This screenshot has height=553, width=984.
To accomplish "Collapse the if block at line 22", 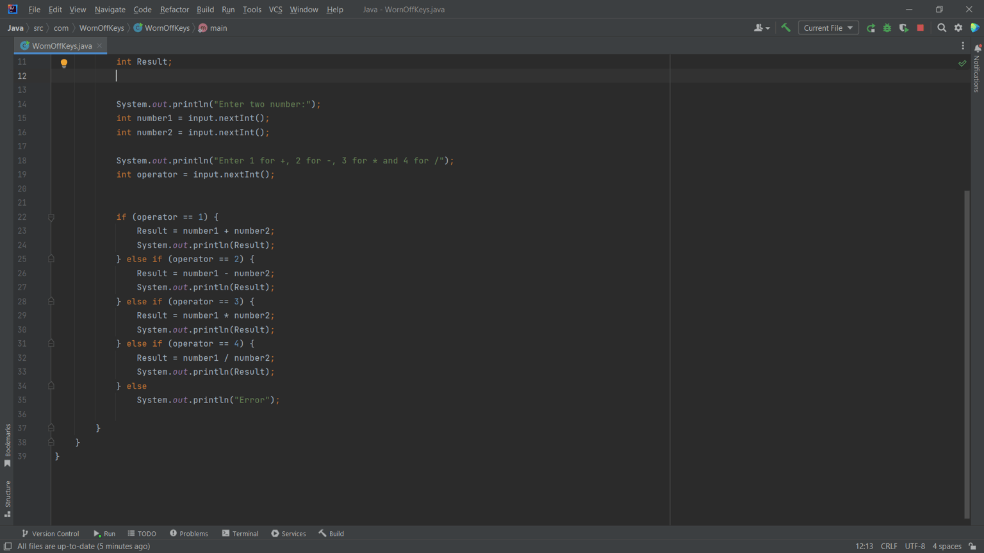I will pyautogui.click(x=51, y=217).
